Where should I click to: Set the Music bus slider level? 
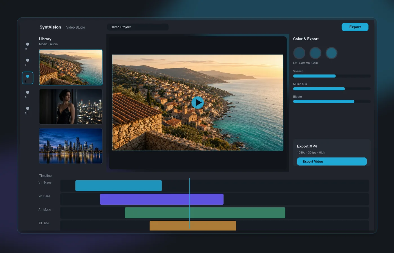point(332,89)
